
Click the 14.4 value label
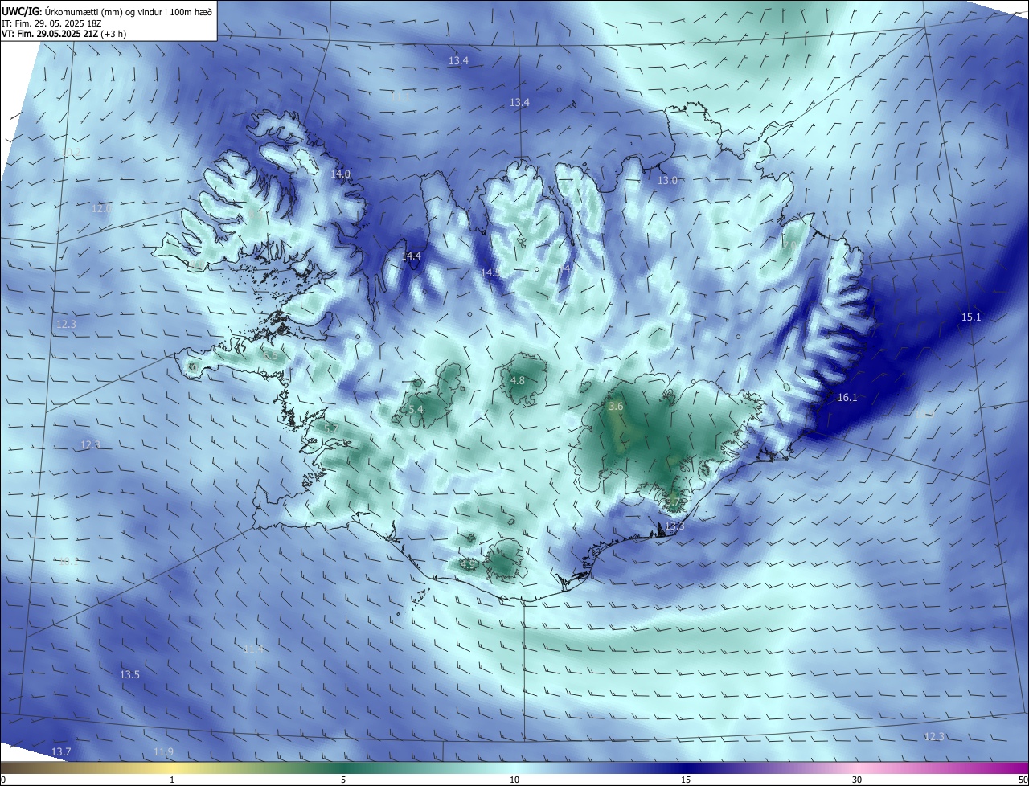click(411, 256)
